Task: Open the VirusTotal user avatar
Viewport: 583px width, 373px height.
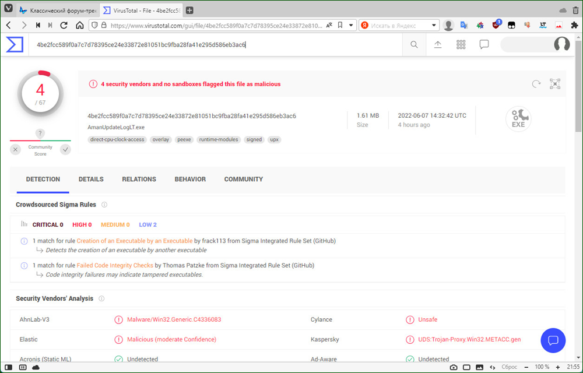Action: click(562, 44)
